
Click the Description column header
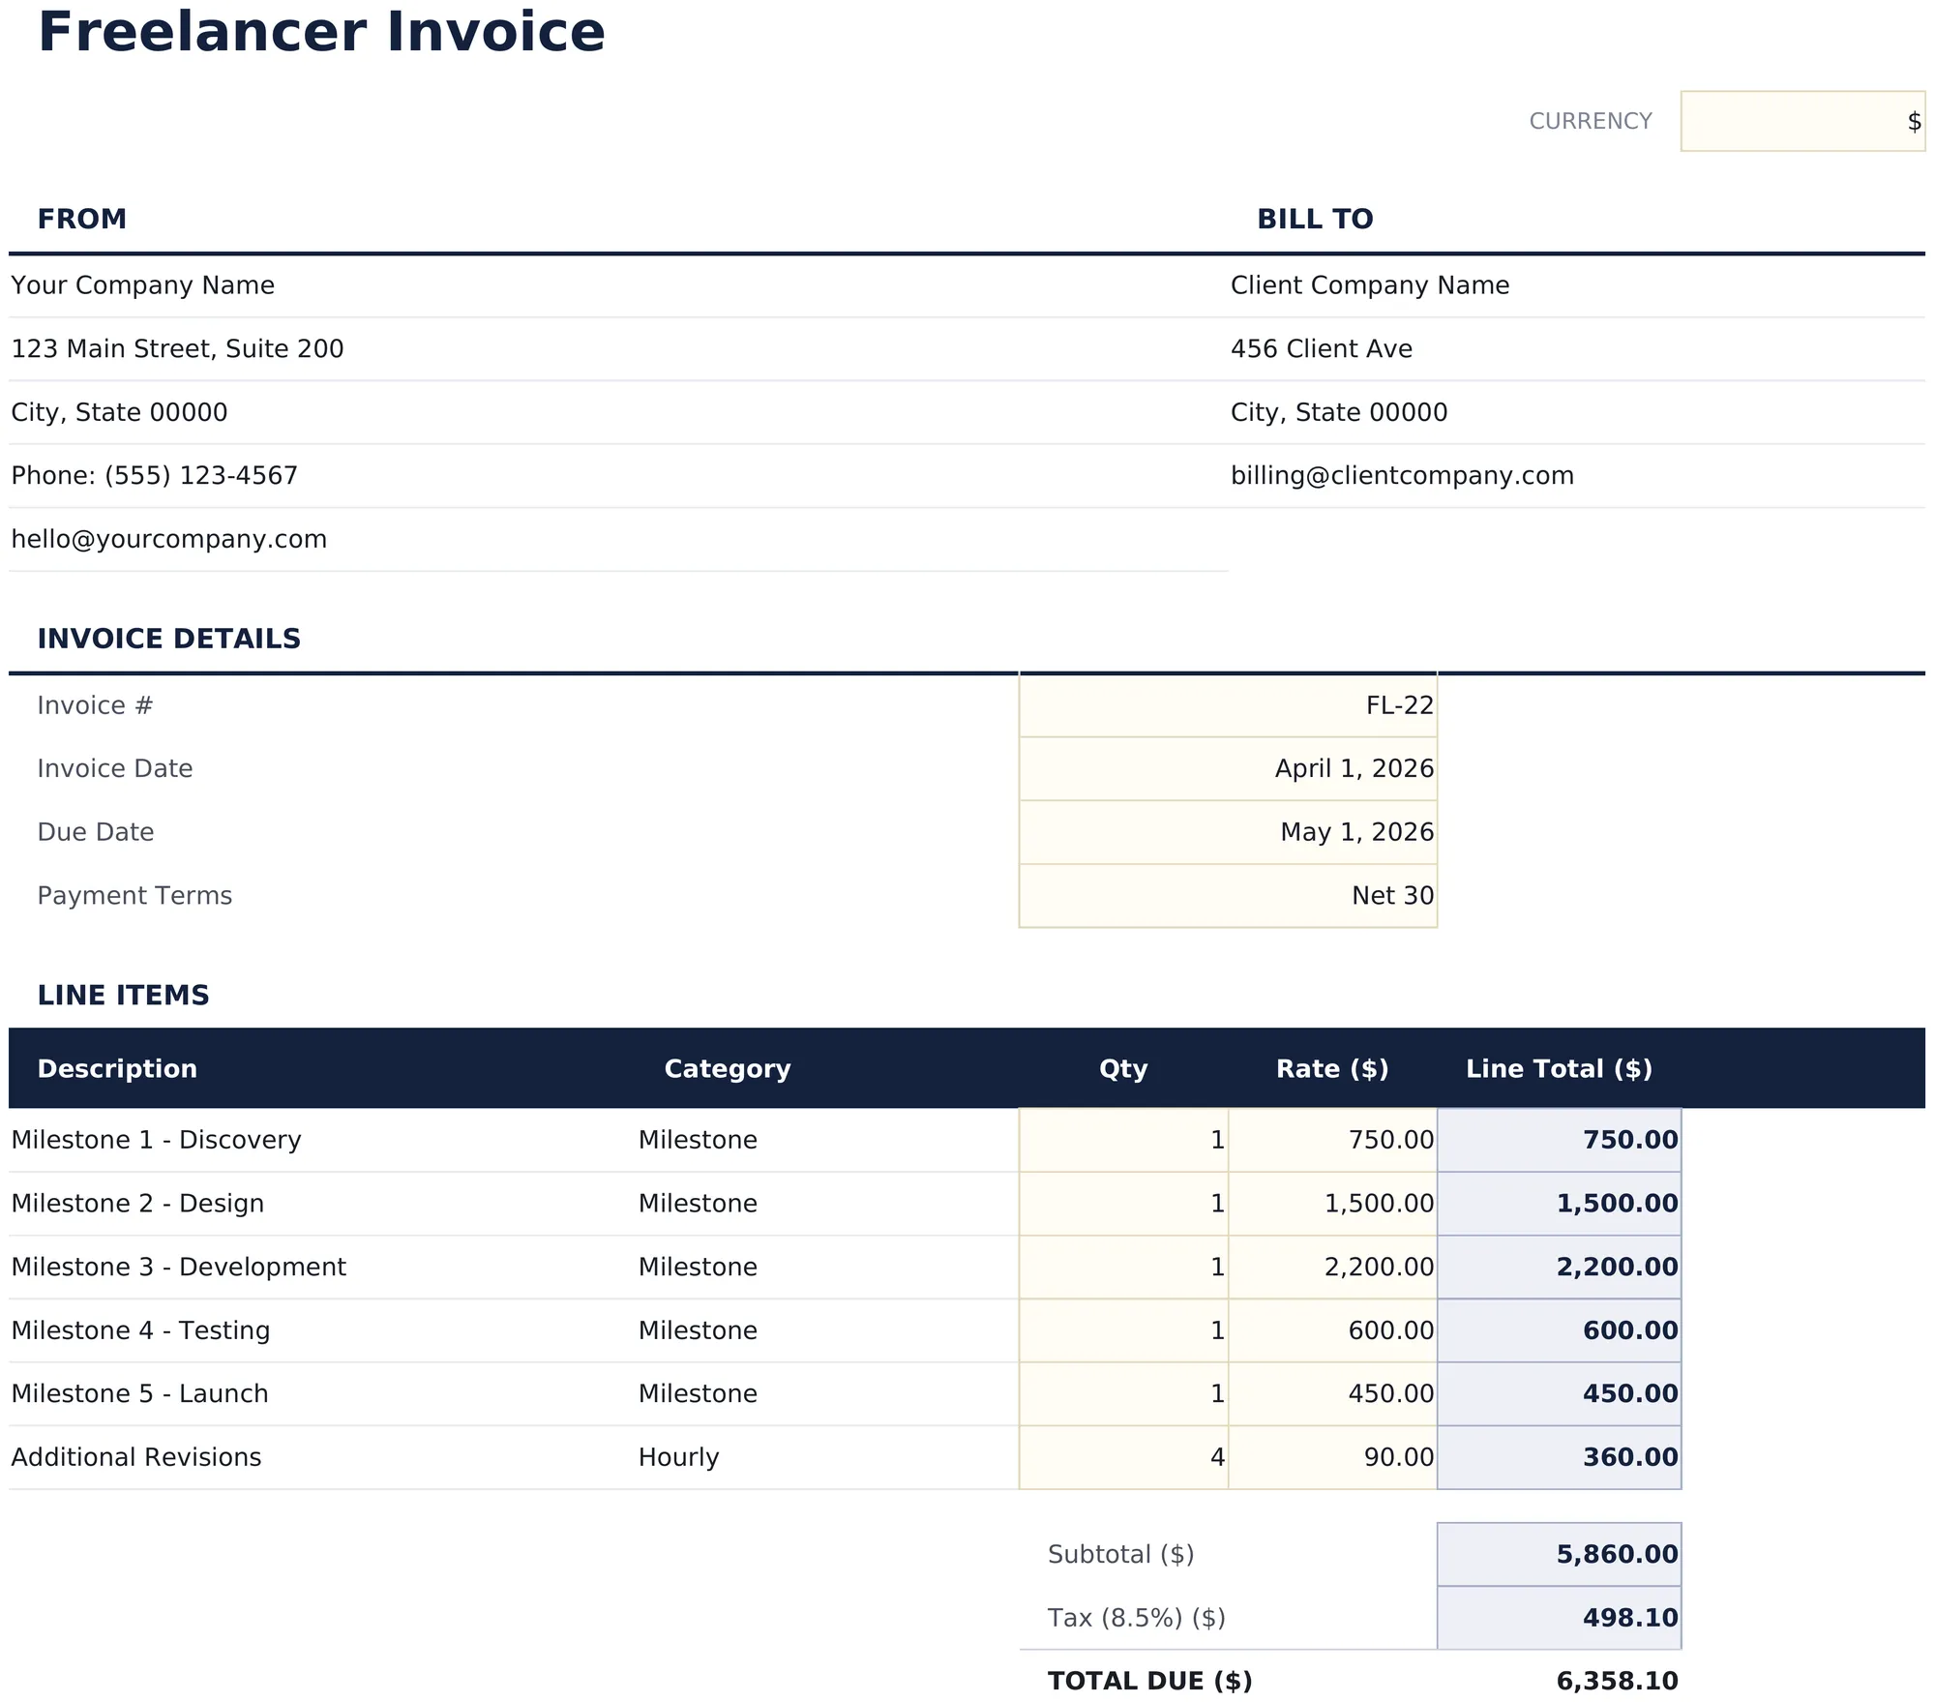117,1068
